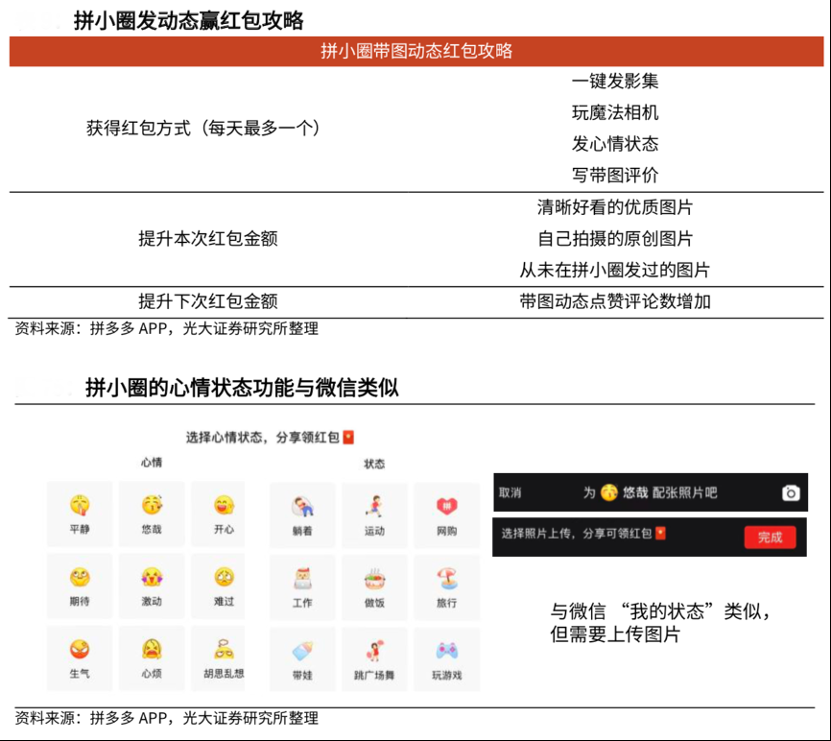Click the red 完成 button

[x=770, y=538]
